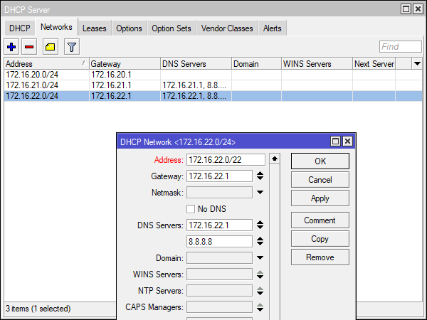Click arrows next to first DNS server

click(x=260, y=225)
